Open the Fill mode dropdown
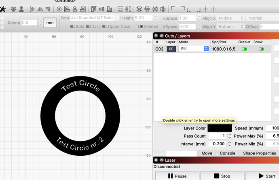 click(194, 49)
